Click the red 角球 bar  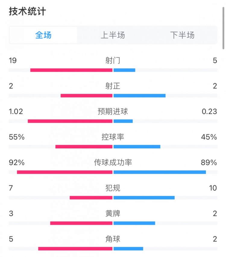click(75, 249)
